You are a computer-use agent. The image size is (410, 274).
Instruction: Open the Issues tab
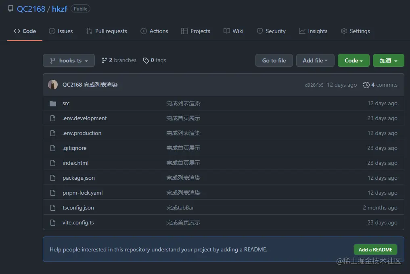[x=61, y=31]
